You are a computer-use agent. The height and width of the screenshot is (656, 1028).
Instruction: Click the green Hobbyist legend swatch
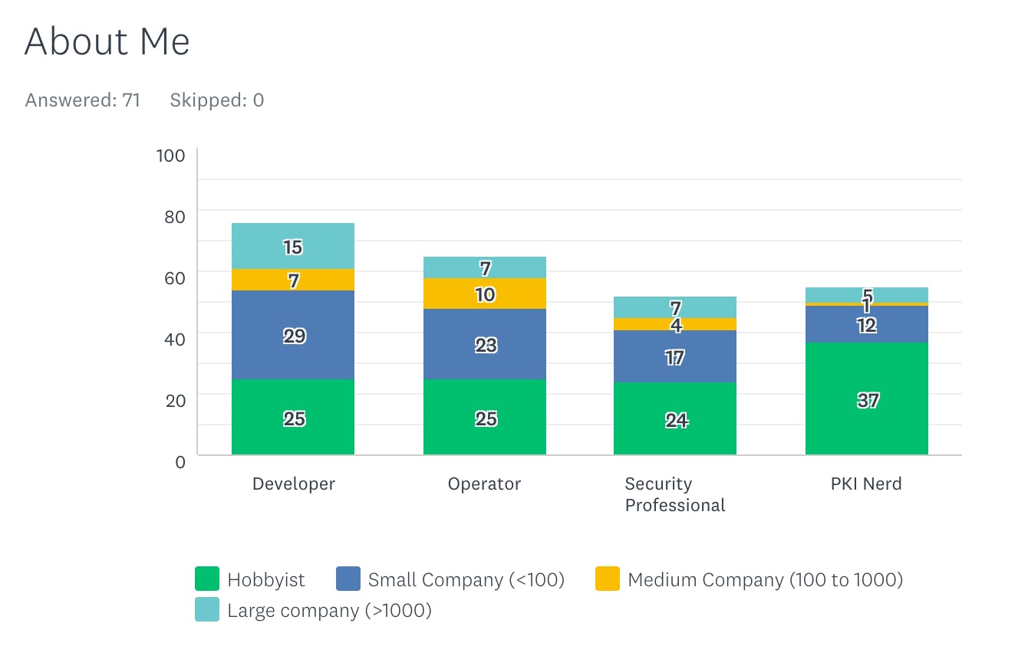coord(208,579)
